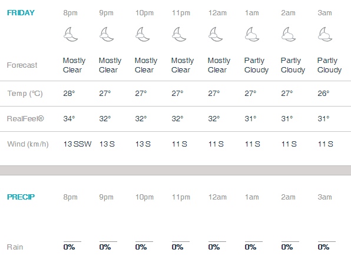The image size is (351, 259).
Task: Click the 13 SSW wind value
Action: (78, 144)
